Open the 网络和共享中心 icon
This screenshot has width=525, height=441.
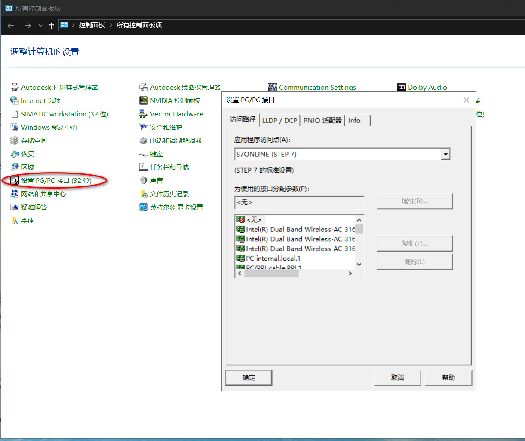point(15,194)
